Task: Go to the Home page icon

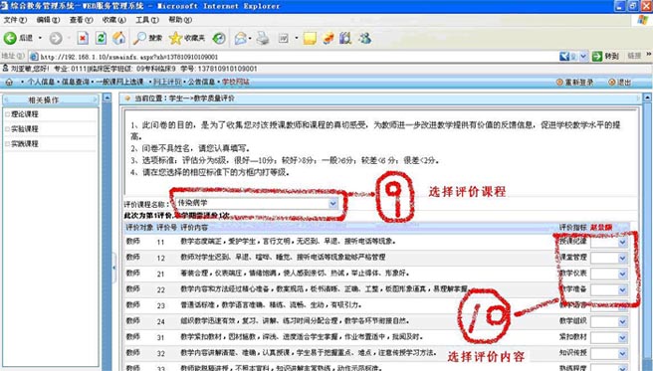Action: (x=118, y=38)
